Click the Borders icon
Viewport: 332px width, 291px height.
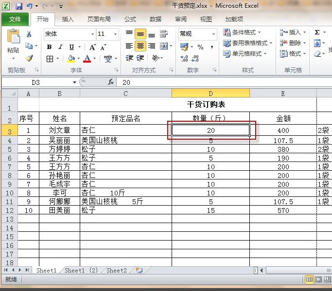pos(50,59)
